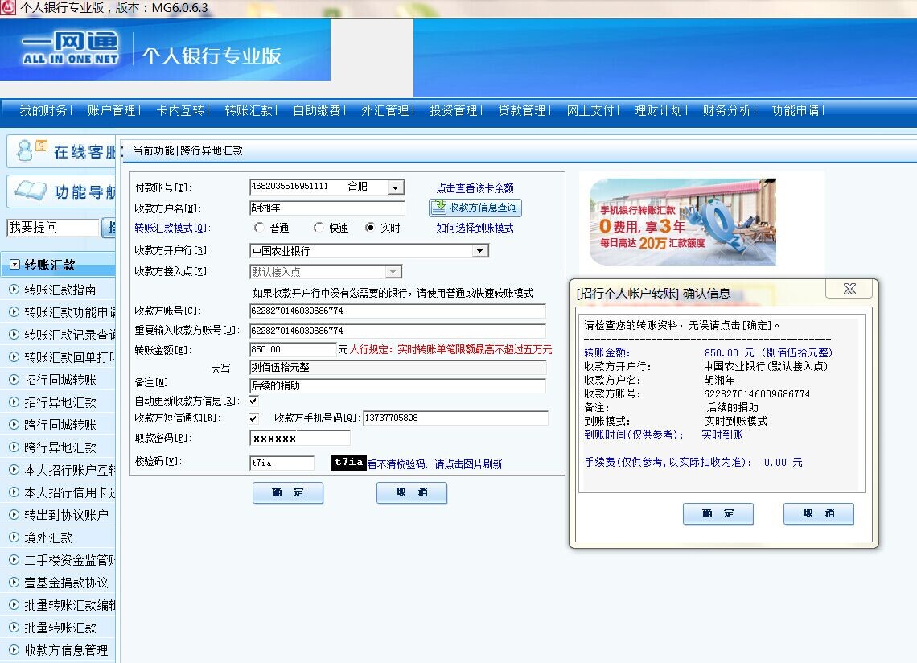Open 功能申请 menu
This screenshot has height=663, width=917.
click(x=796, y=110)
